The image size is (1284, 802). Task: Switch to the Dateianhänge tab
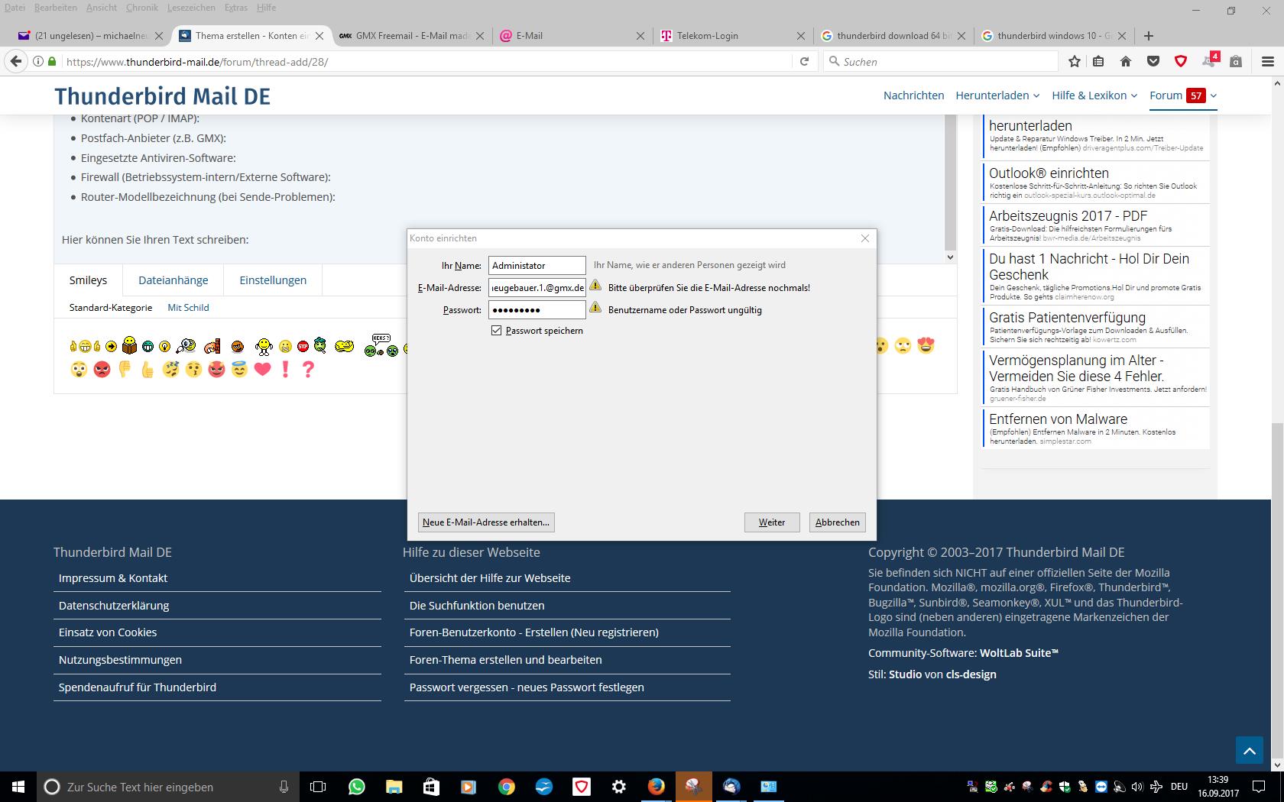tap(173, 280)
